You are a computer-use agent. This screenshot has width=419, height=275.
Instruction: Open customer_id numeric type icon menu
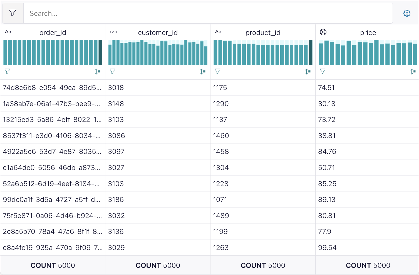pos(113,32)
